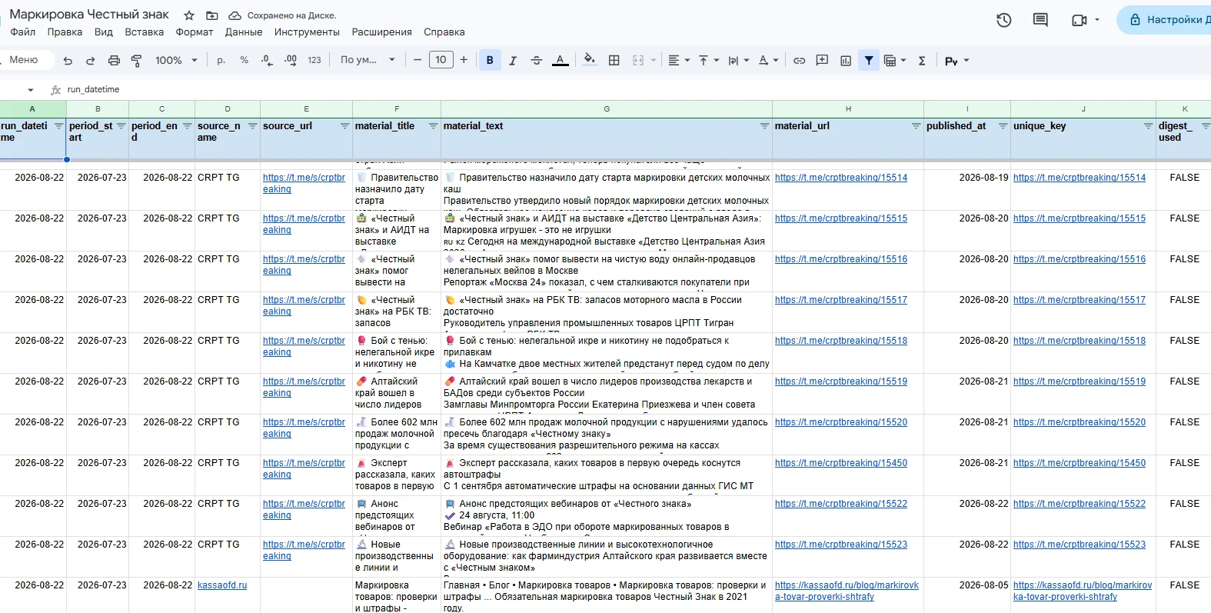Click the kassaofd.ru source link
The height and width of the screenshot is (613, 1211).
[x=222, y=585]
